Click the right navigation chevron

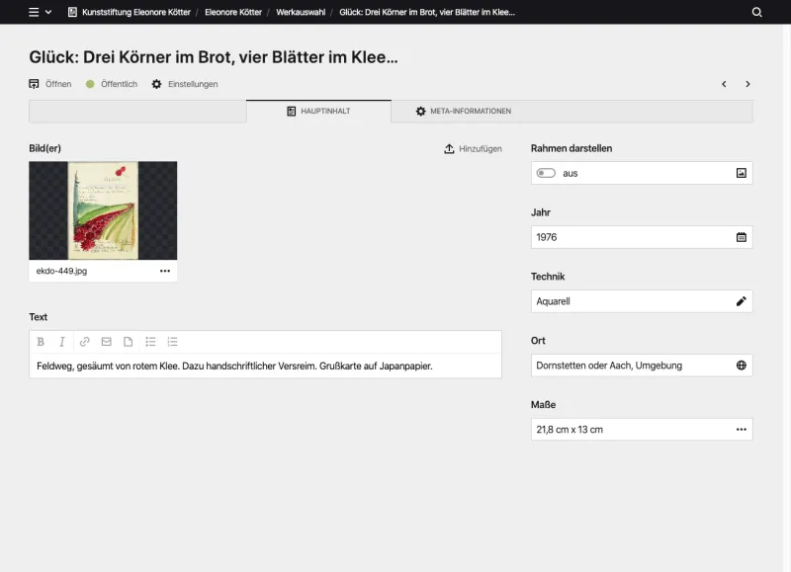pos(747,84)
